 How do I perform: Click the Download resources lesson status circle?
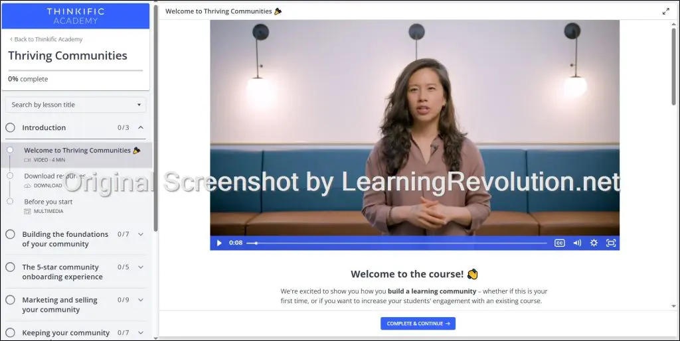[10, 176]
